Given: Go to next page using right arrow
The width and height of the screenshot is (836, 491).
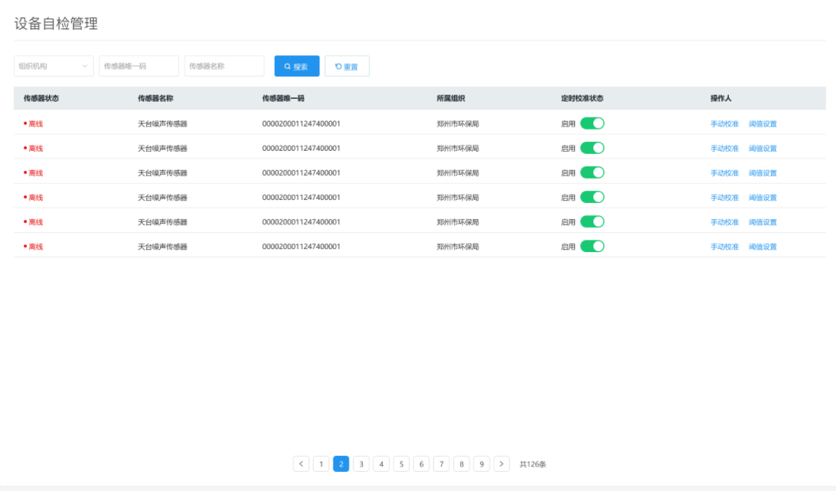Looking at the screenshot, I should click(x=501, y=464).
